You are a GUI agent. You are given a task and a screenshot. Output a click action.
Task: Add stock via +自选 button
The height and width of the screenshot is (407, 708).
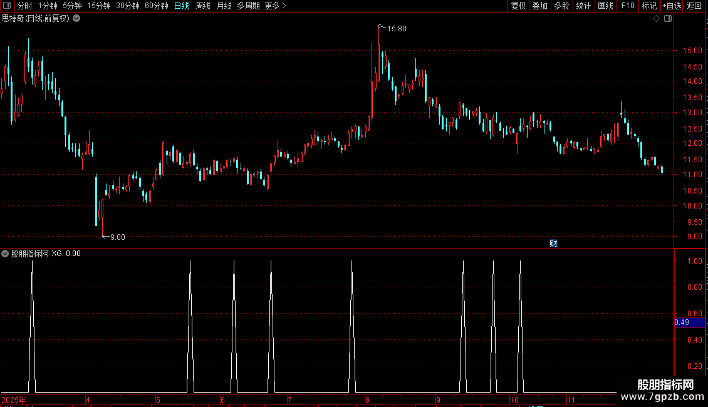(x=672, y=6)
